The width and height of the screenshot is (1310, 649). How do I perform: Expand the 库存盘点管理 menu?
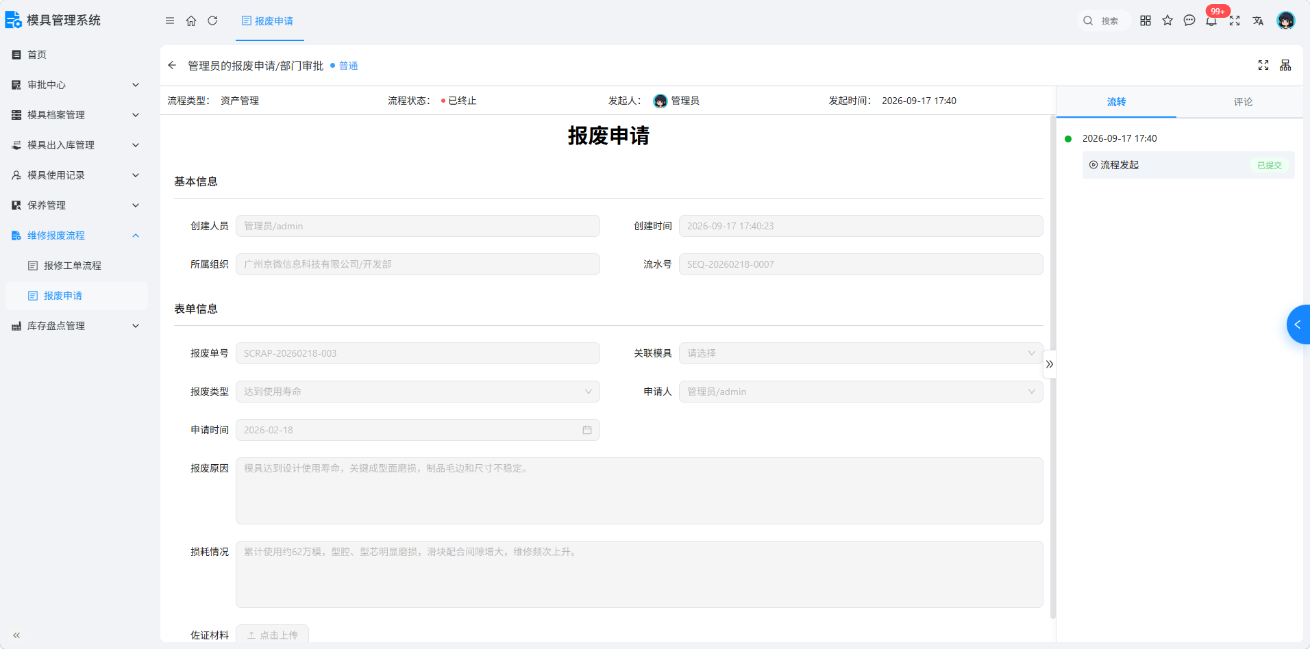(76, 326)
